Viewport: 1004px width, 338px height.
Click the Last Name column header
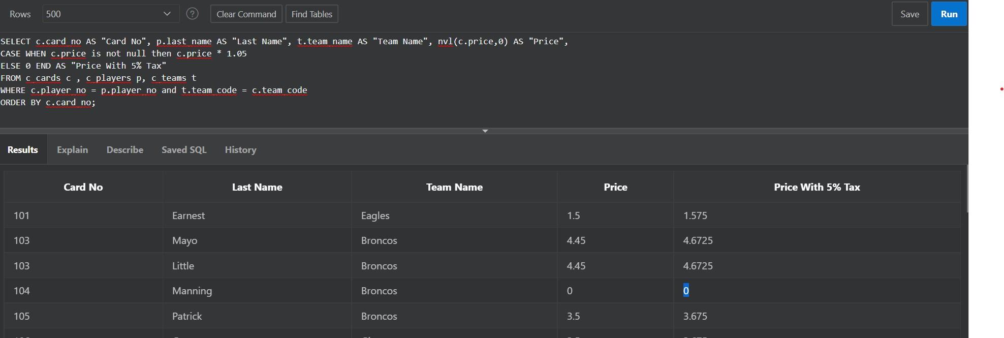pos(257,187)
